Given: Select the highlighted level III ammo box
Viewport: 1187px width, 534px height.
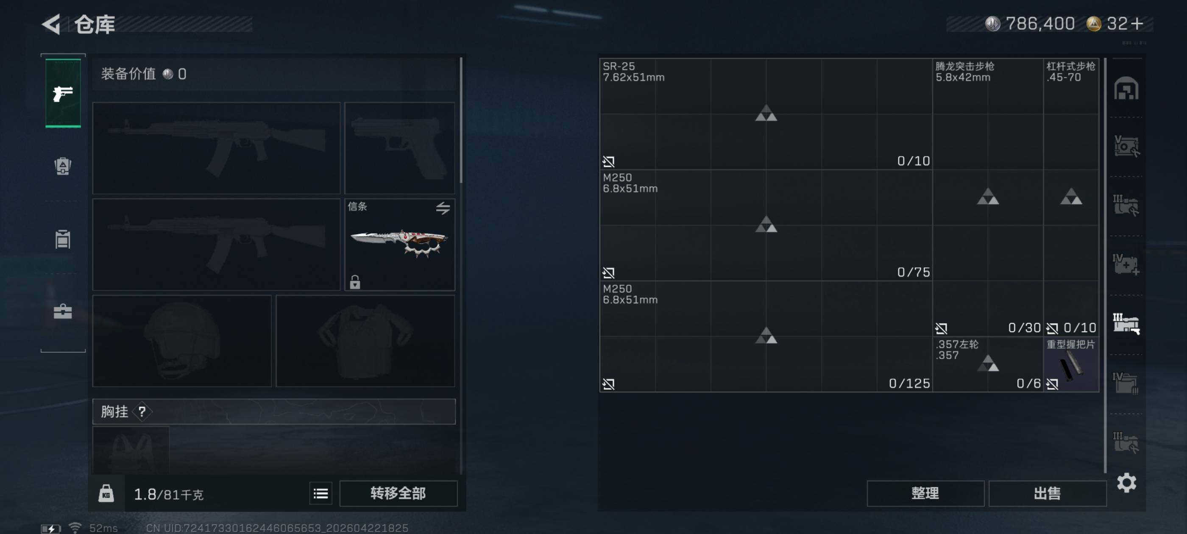Looking at the screenshot, I should (x=1126, y=323).
